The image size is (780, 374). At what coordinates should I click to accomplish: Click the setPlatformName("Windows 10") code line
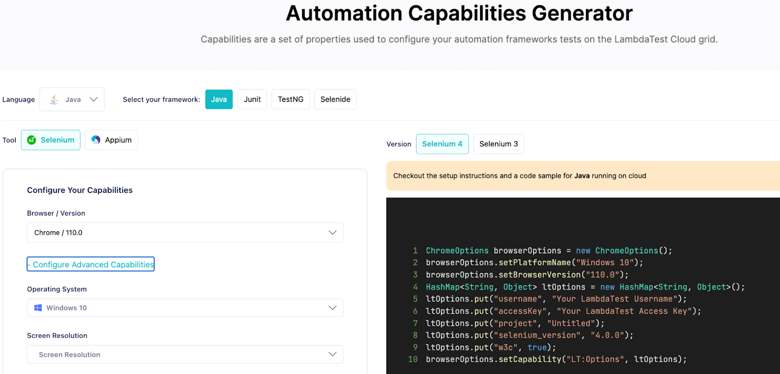point(534,263)
